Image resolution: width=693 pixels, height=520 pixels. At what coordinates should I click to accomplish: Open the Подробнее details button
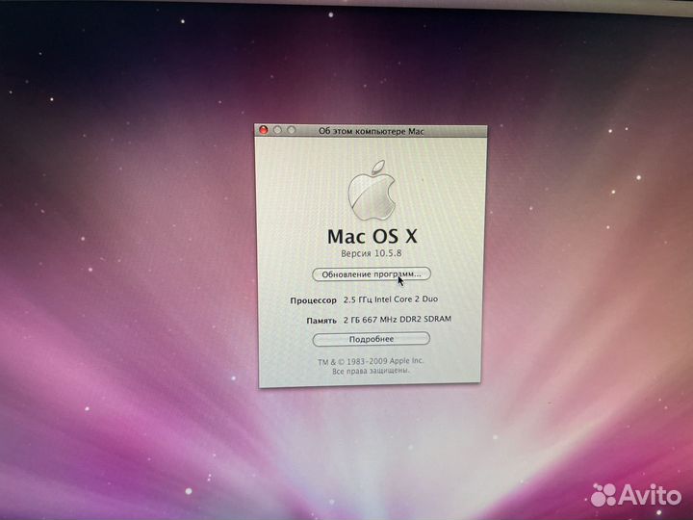click(x=371, y=339)
